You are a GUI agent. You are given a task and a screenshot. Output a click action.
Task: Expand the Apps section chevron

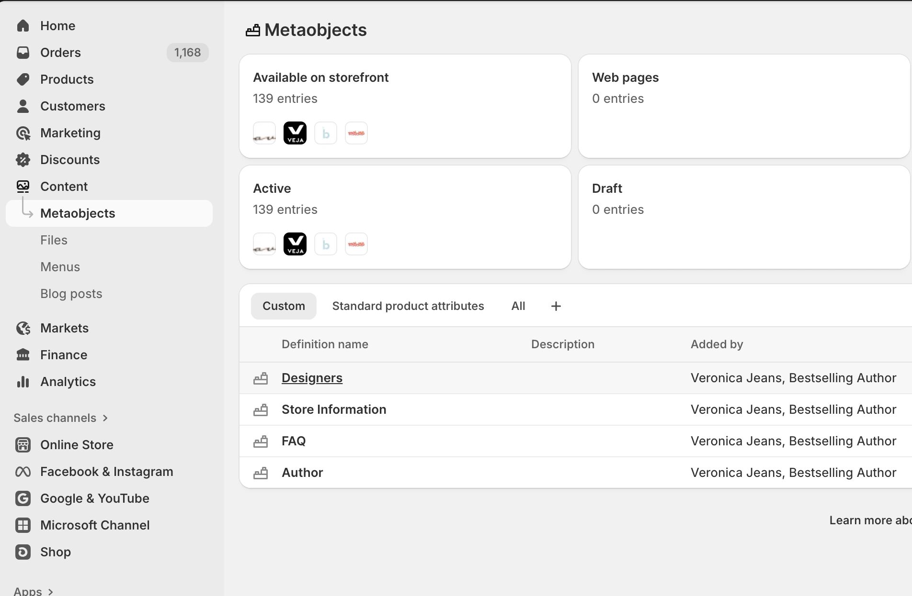coord(50,592)
